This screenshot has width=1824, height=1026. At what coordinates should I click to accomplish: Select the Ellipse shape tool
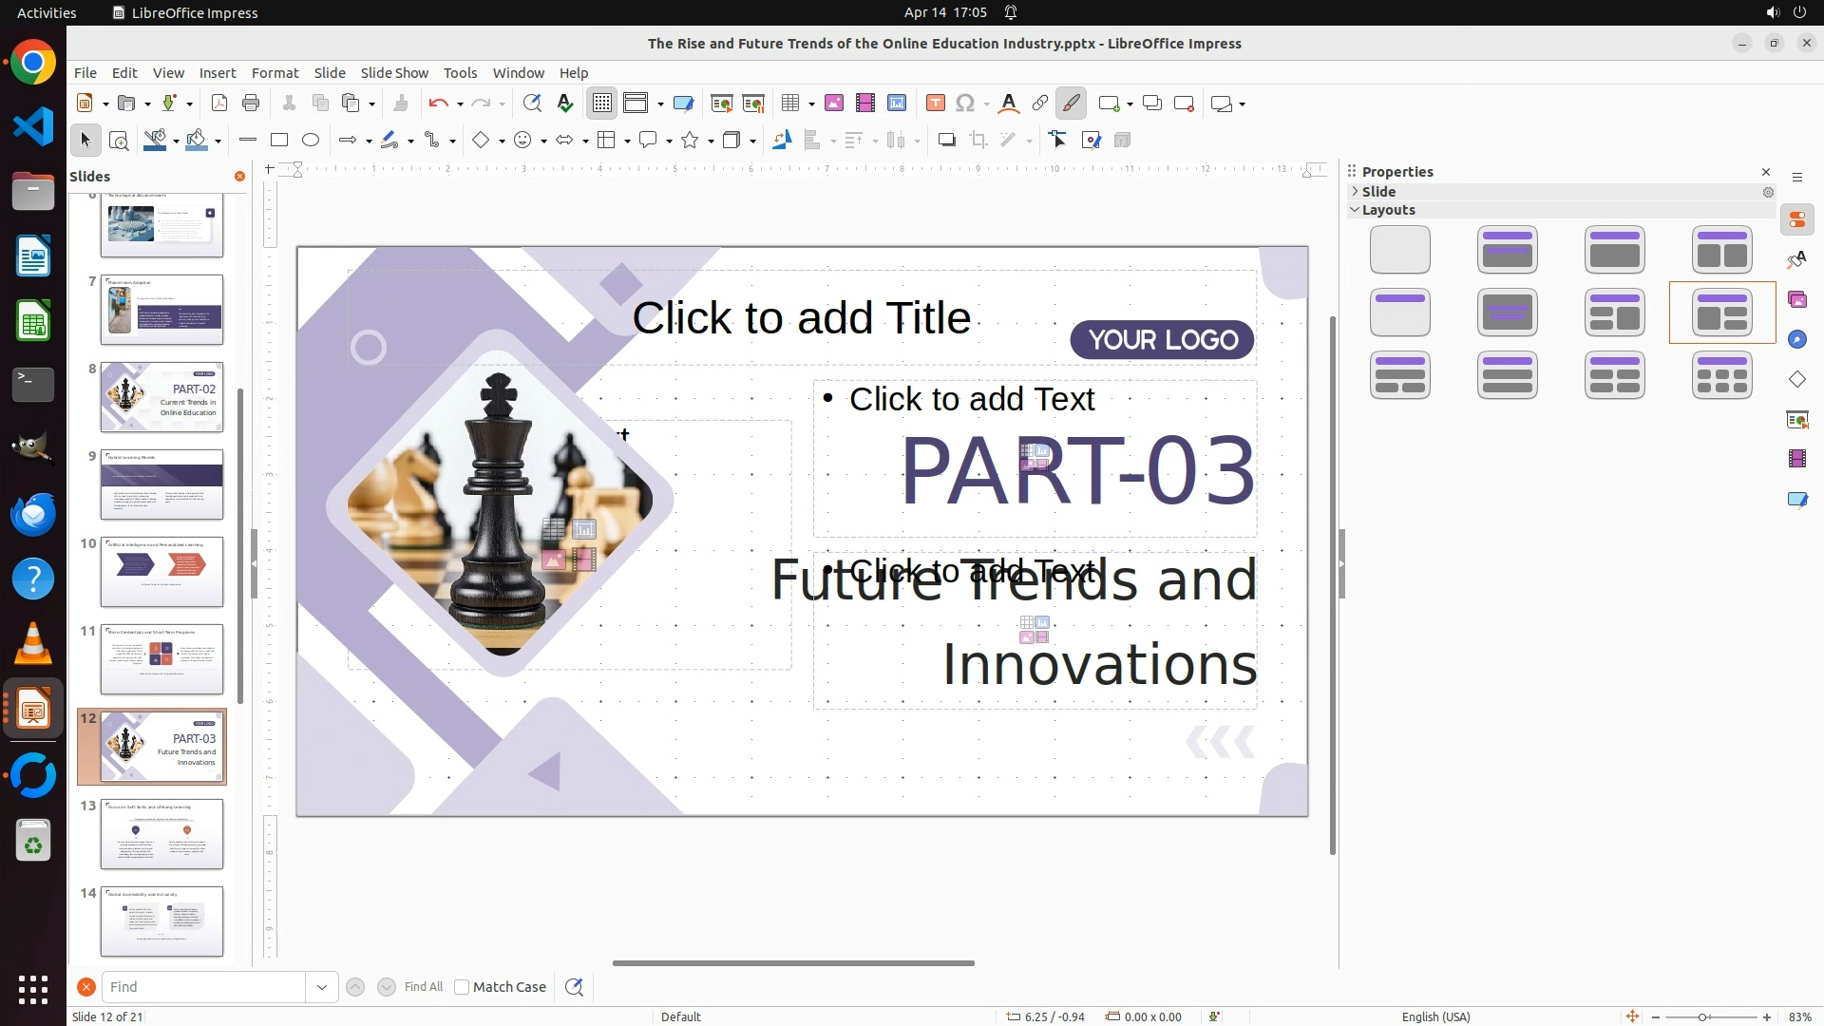311,141
